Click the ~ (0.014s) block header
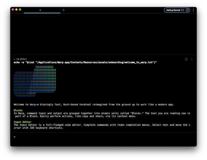 20,59
